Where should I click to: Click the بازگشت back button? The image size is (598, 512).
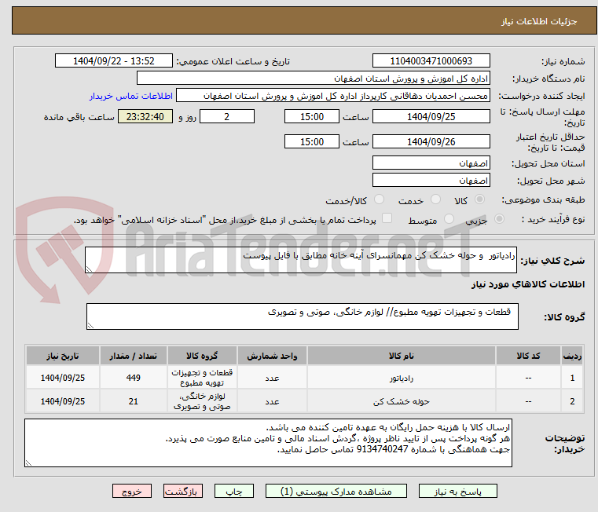(x=183, y=491)
